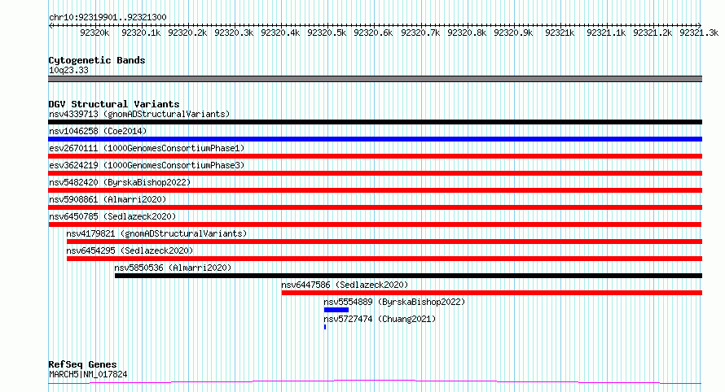
Task: Select the red nsv6454295 variant bar
Action: (384, 259)
